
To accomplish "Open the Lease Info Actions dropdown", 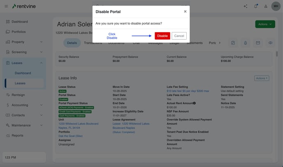I will 261,78.
